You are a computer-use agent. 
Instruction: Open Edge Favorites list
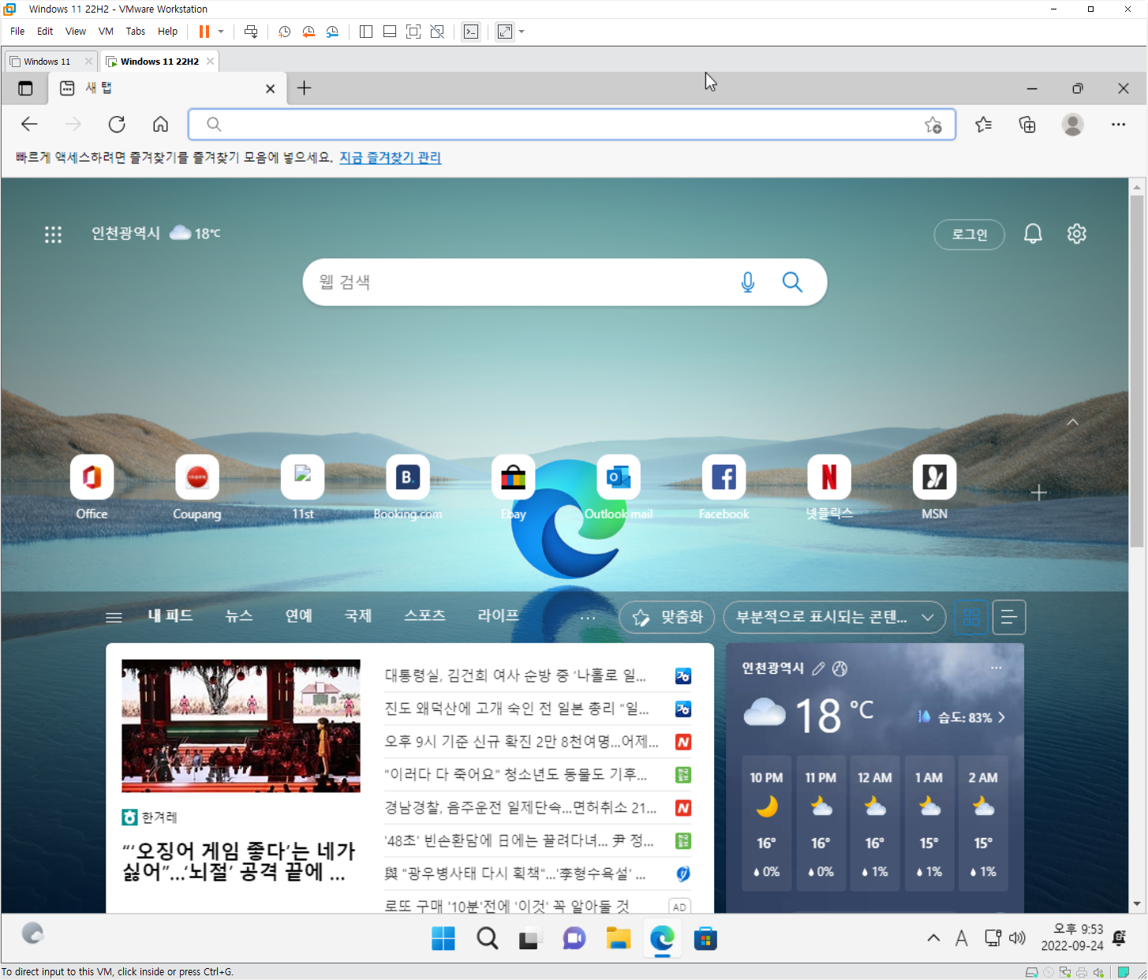point(983,125)
